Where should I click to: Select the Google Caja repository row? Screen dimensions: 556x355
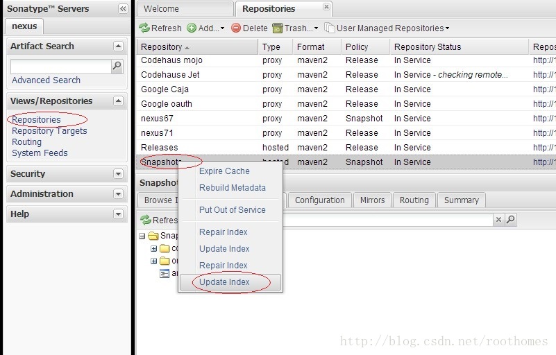click(x=346, y=89)
